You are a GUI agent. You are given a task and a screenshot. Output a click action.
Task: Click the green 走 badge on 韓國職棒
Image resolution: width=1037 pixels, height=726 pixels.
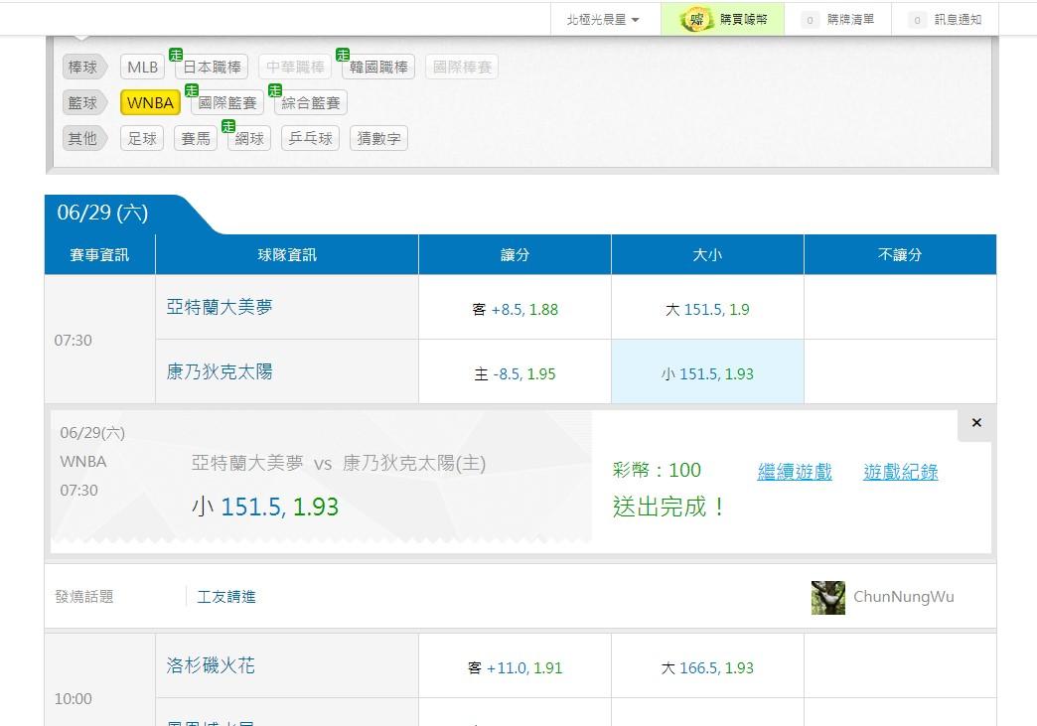coord(343,55)
